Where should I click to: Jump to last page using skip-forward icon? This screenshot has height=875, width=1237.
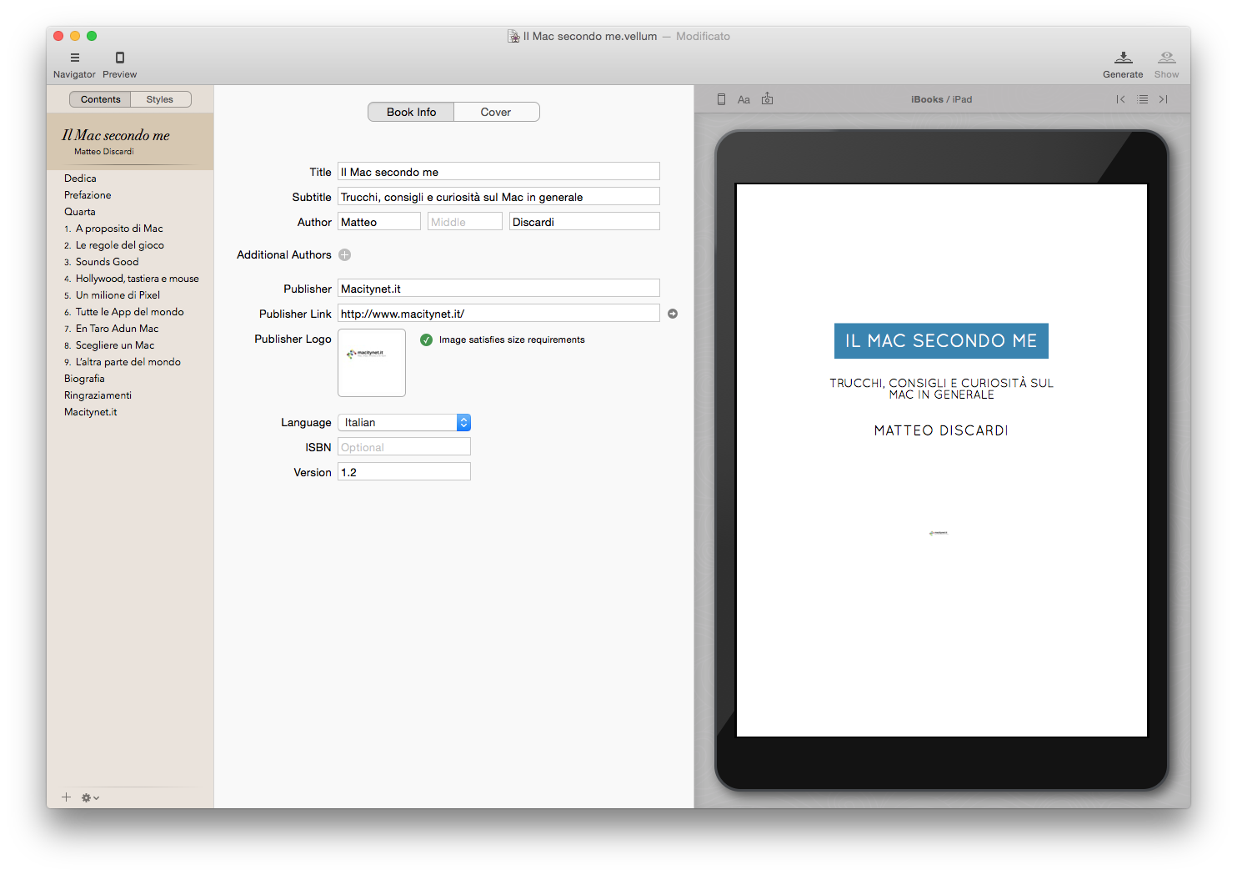1164,98
